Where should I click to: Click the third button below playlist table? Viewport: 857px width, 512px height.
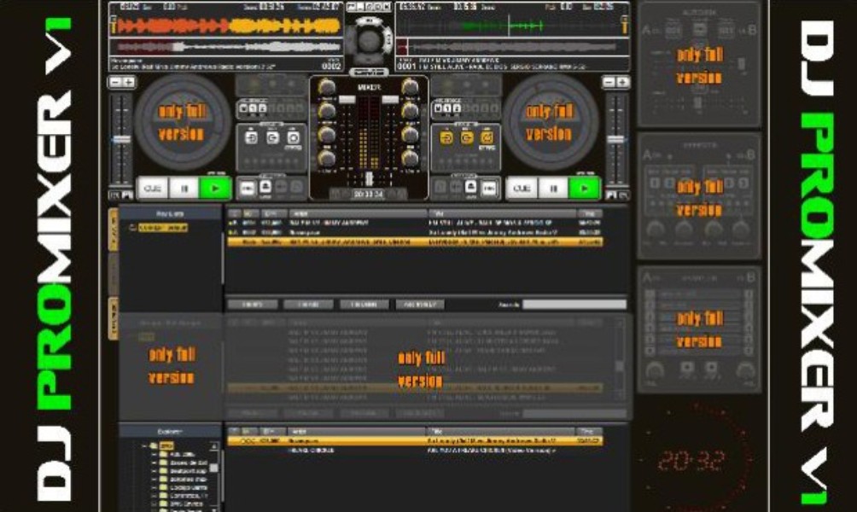point(364,305)
